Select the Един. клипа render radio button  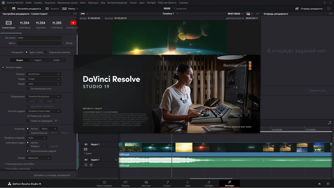click(27, 52)
